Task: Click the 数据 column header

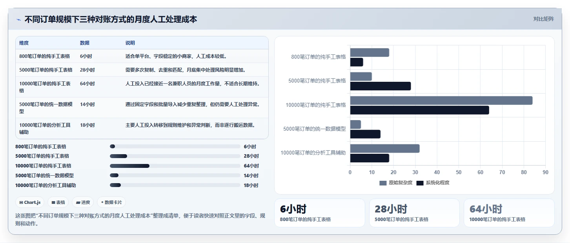Action: (85, 43)
